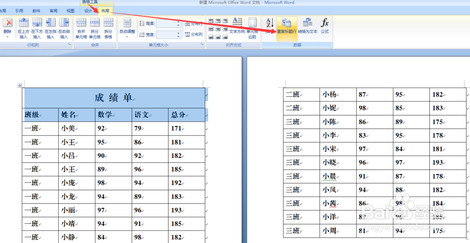
Task: Click the 小宋 cell on second page
Action: [x=338, y=149]
